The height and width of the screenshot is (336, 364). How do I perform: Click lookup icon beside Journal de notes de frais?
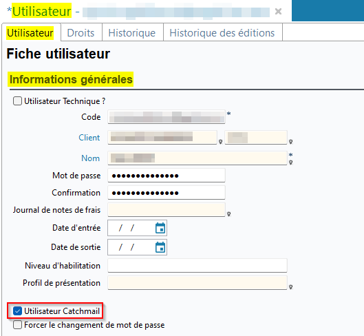228,214
